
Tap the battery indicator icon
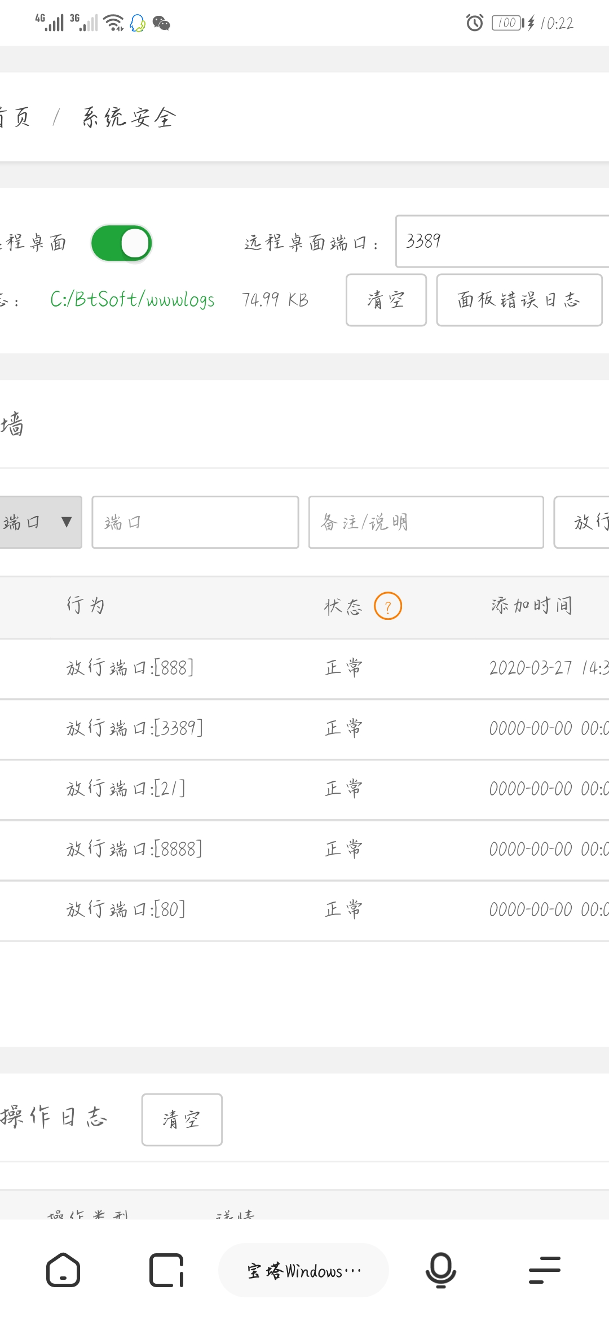point(507,23)
